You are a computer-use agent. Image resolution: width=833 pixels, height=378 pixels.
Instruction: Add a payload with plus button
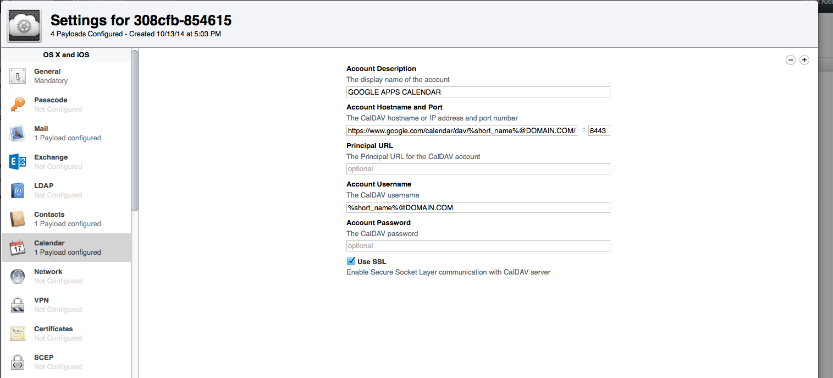(804, 60)
